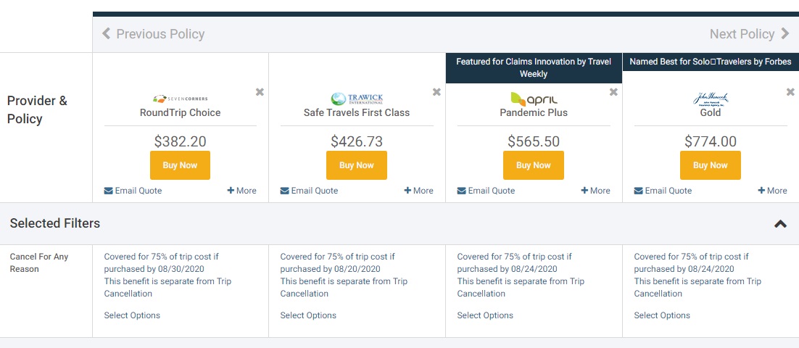
Task: Click the $382.20 price
Action: [x=181, y=141]
